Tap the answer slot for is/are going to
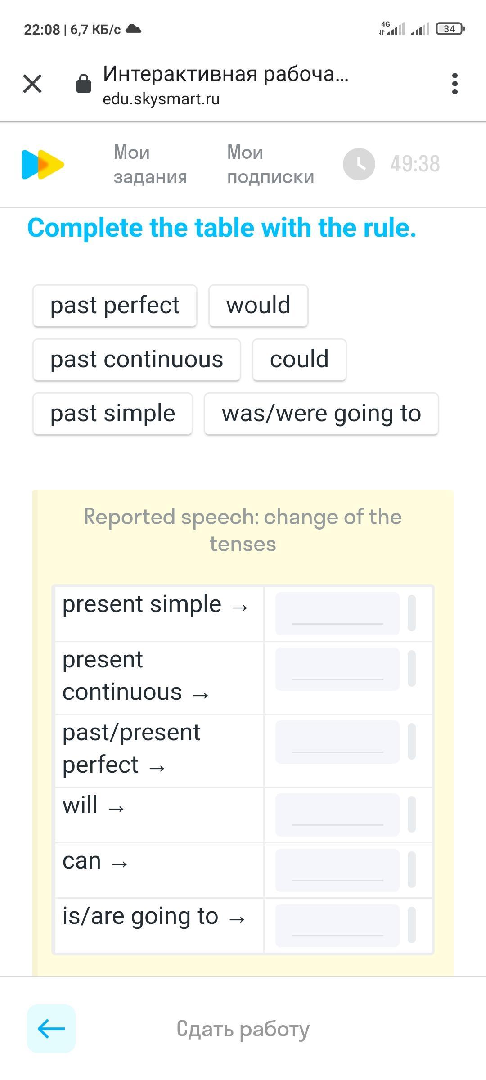The height and width of the screenshot is (1080, 486). pyautogui.click(x=337, y=926)
